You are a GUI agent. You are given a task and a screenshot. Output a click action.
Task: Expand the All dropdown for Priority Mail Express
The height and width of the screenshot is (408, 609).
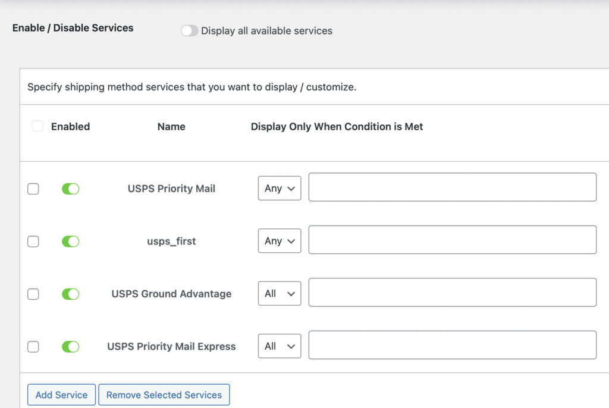(280, 347)
